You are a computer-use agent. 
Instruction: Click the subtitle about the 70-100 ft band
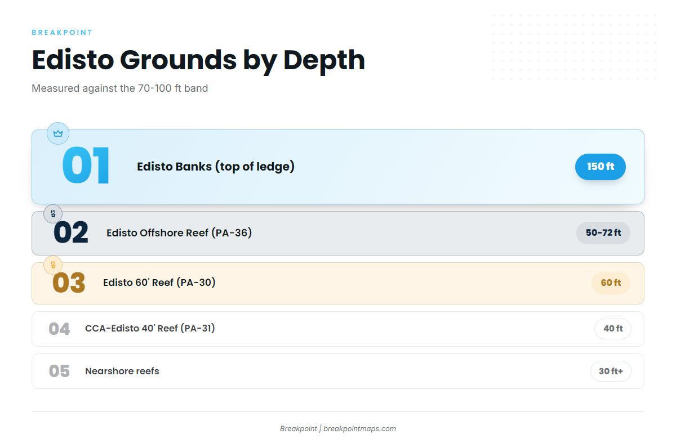[120, 88]
